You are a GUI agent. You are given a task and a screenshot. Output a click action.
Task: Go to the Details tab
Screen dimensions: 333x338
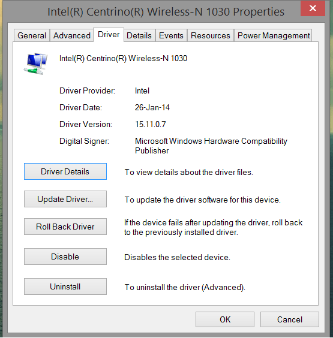point(139,35)
